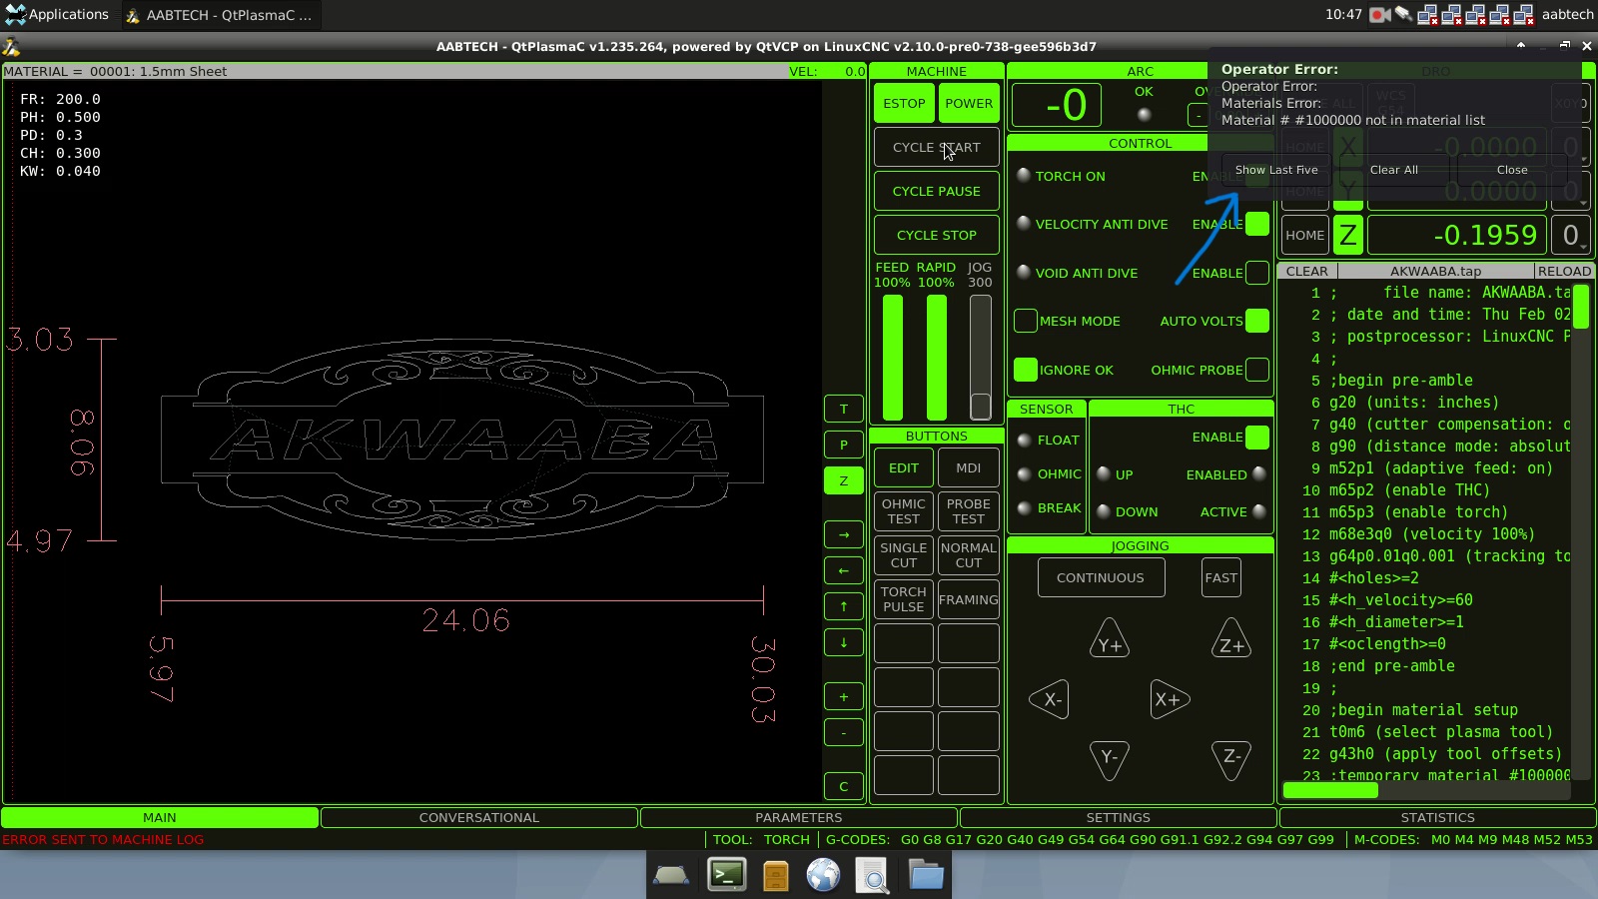Pan preview left with arrow button
This screenshot has height=899, width=1598.
click(843, 570)
